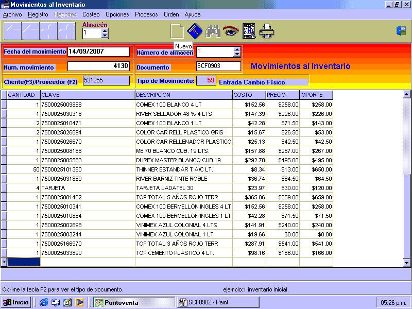Go to last record navigation button

point(66,31)
